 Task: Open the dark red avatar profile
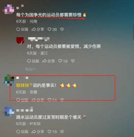(20, 41)
